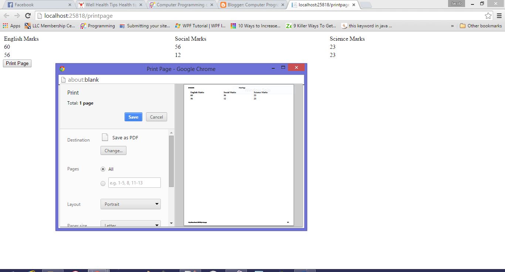
Task: Click the reload page icon
Action: coord(27,16)
